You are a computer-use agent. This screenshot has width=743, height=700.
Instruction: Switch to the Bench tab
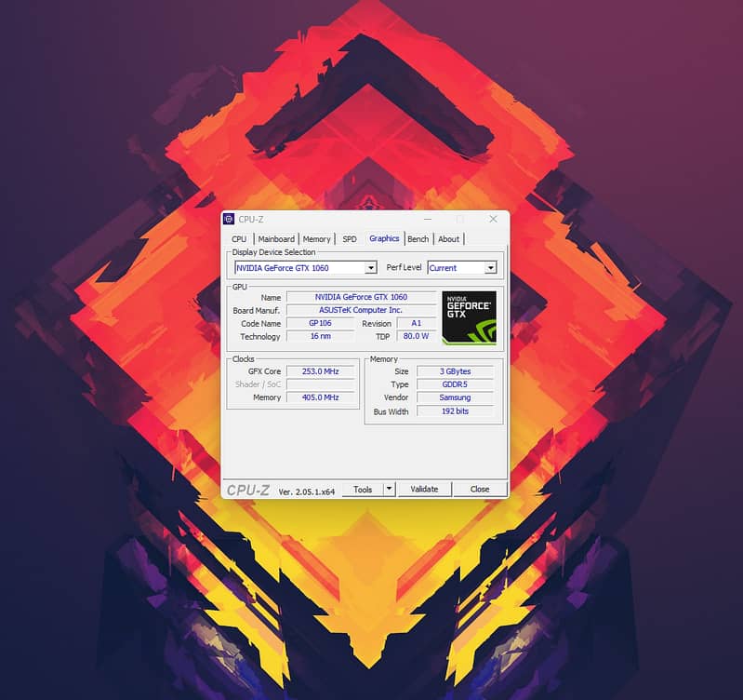pos(418,239)
